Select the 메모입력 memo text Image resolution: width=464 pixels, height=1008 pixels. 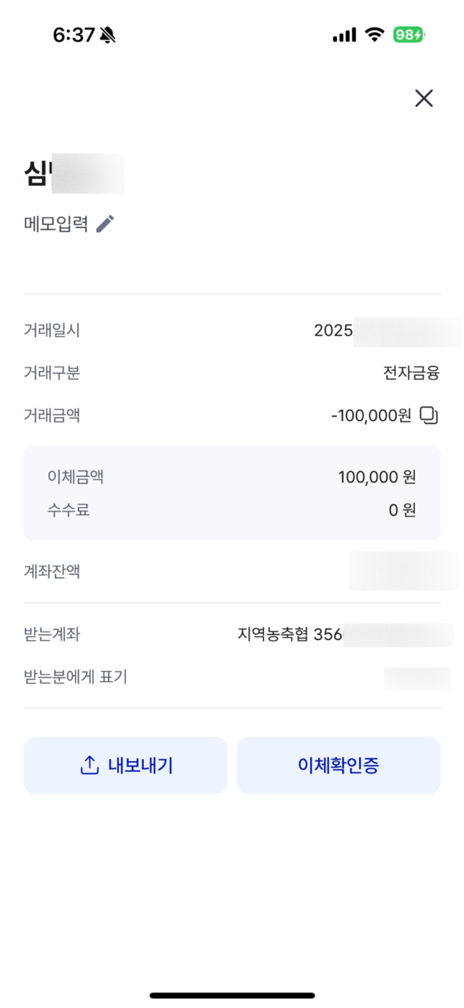[56, 224]
